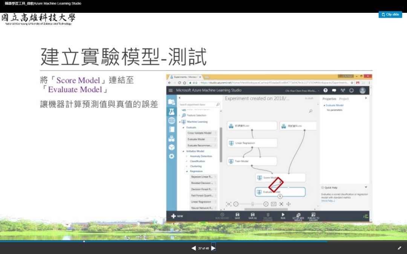Bookmark the page with the star icon
407x254 pixels.
[x=352, y=83]
